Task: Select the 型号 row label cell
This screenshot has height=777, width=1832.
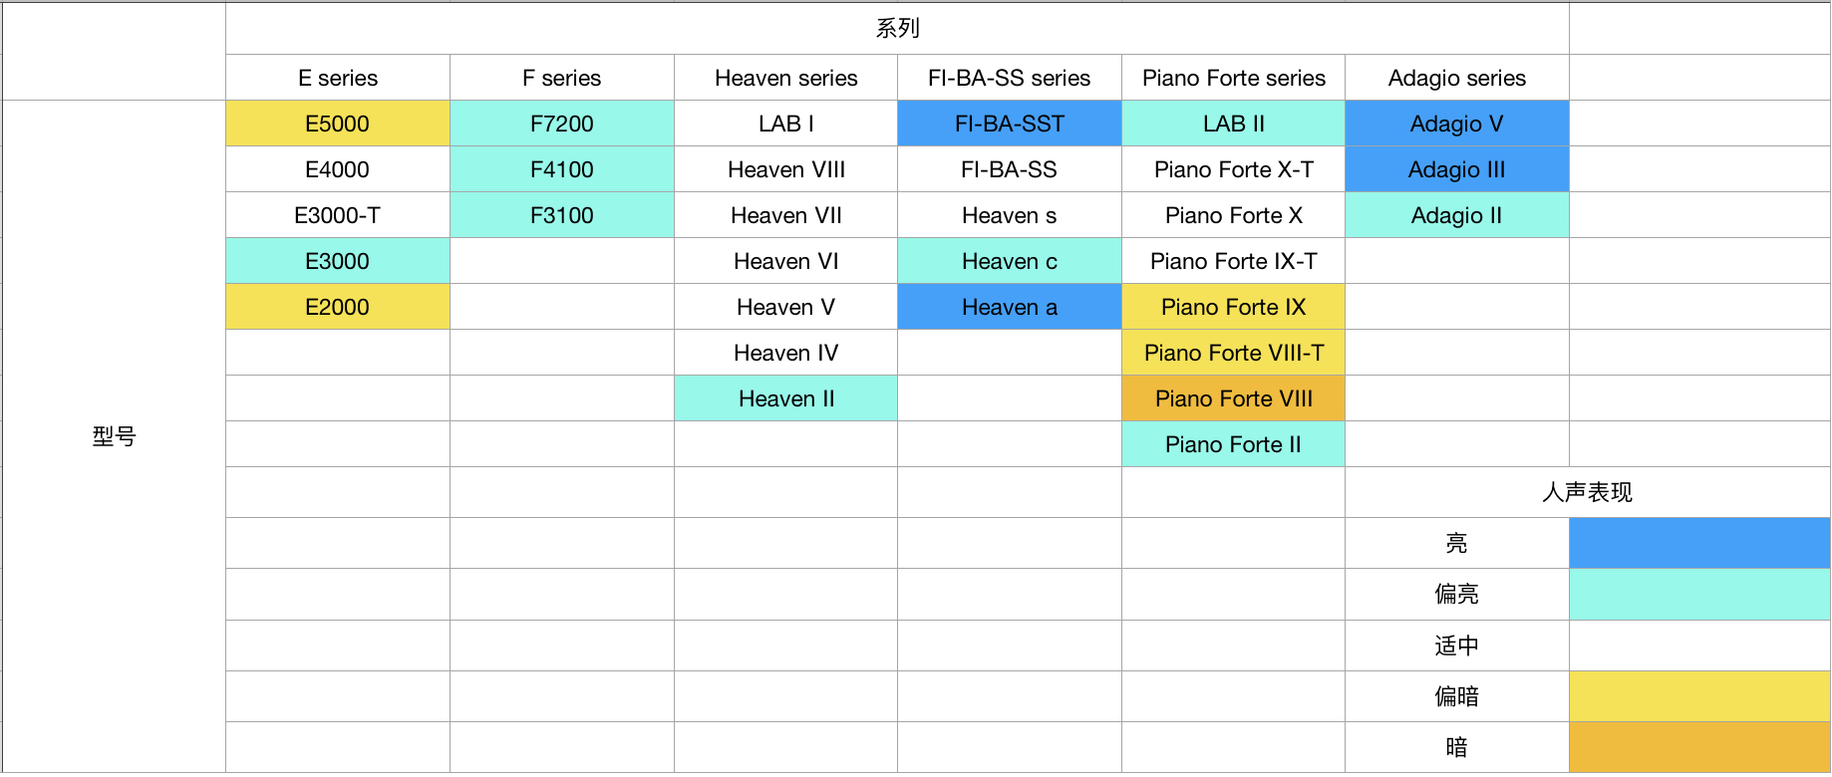Action: 114,436
